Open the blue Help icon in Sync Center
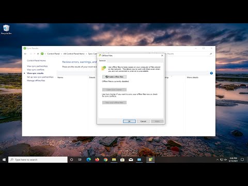This screenshot has width=248, height=186. point(211,73)
